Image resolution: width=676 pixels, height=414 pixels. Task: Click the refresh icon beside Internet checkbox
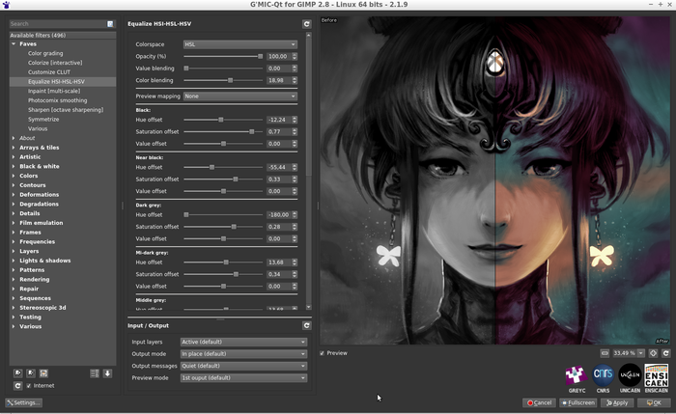(x=17, y=385)
